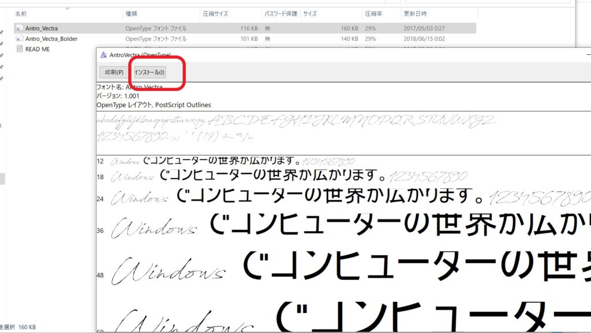Click the READ ME text file icon
This screenshot has height=333, width=591.
click(x=19, y=49)
